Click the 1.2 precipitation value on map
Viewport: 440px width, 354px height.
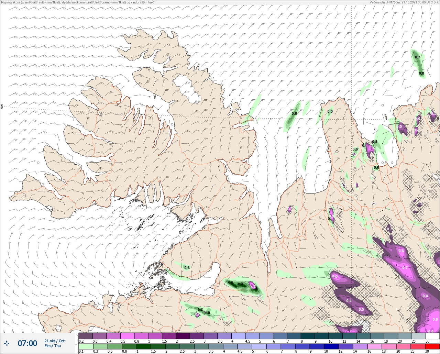[200, 309]
